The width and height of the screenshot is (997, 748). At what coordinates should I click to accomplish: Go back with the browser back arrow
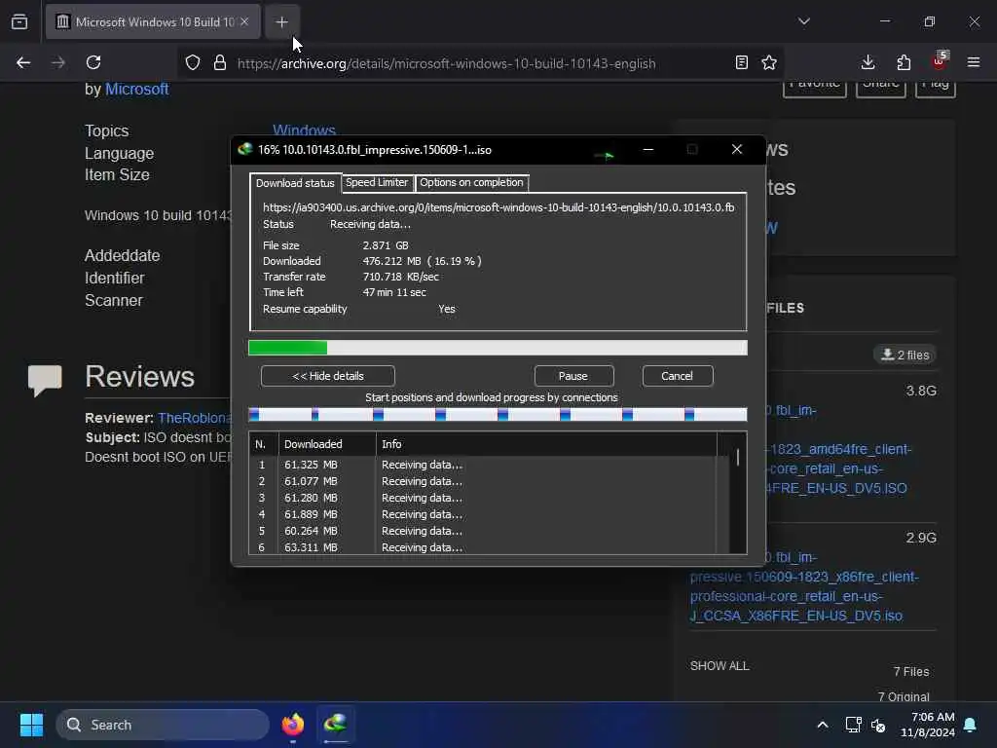click(x=23, y=62)
